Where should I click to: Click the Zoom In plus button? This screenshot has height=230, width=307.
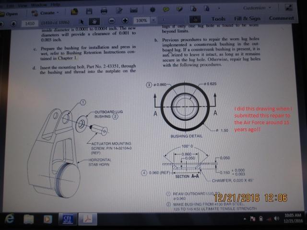[125, 21]
